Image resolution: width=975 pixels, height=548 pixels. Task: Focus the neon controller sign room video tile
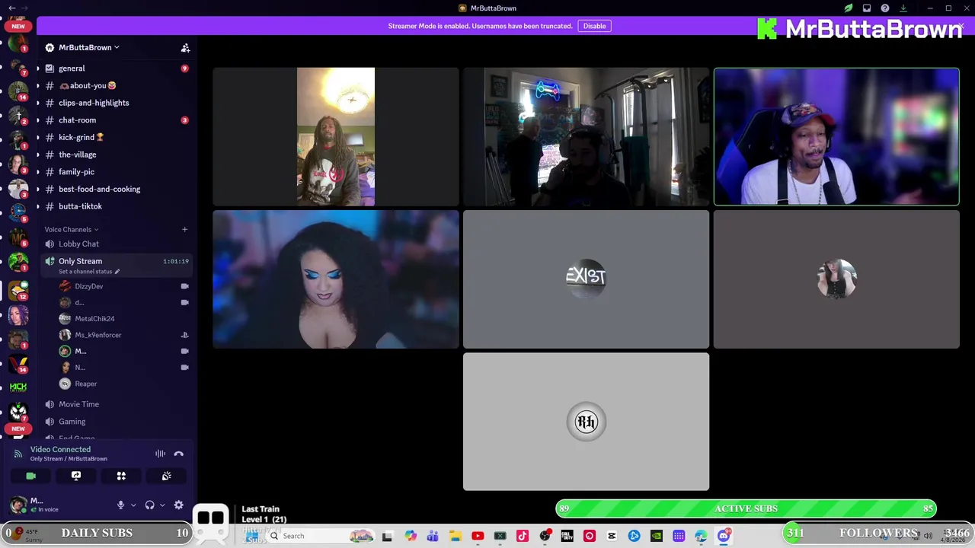(x=586, y=137)
